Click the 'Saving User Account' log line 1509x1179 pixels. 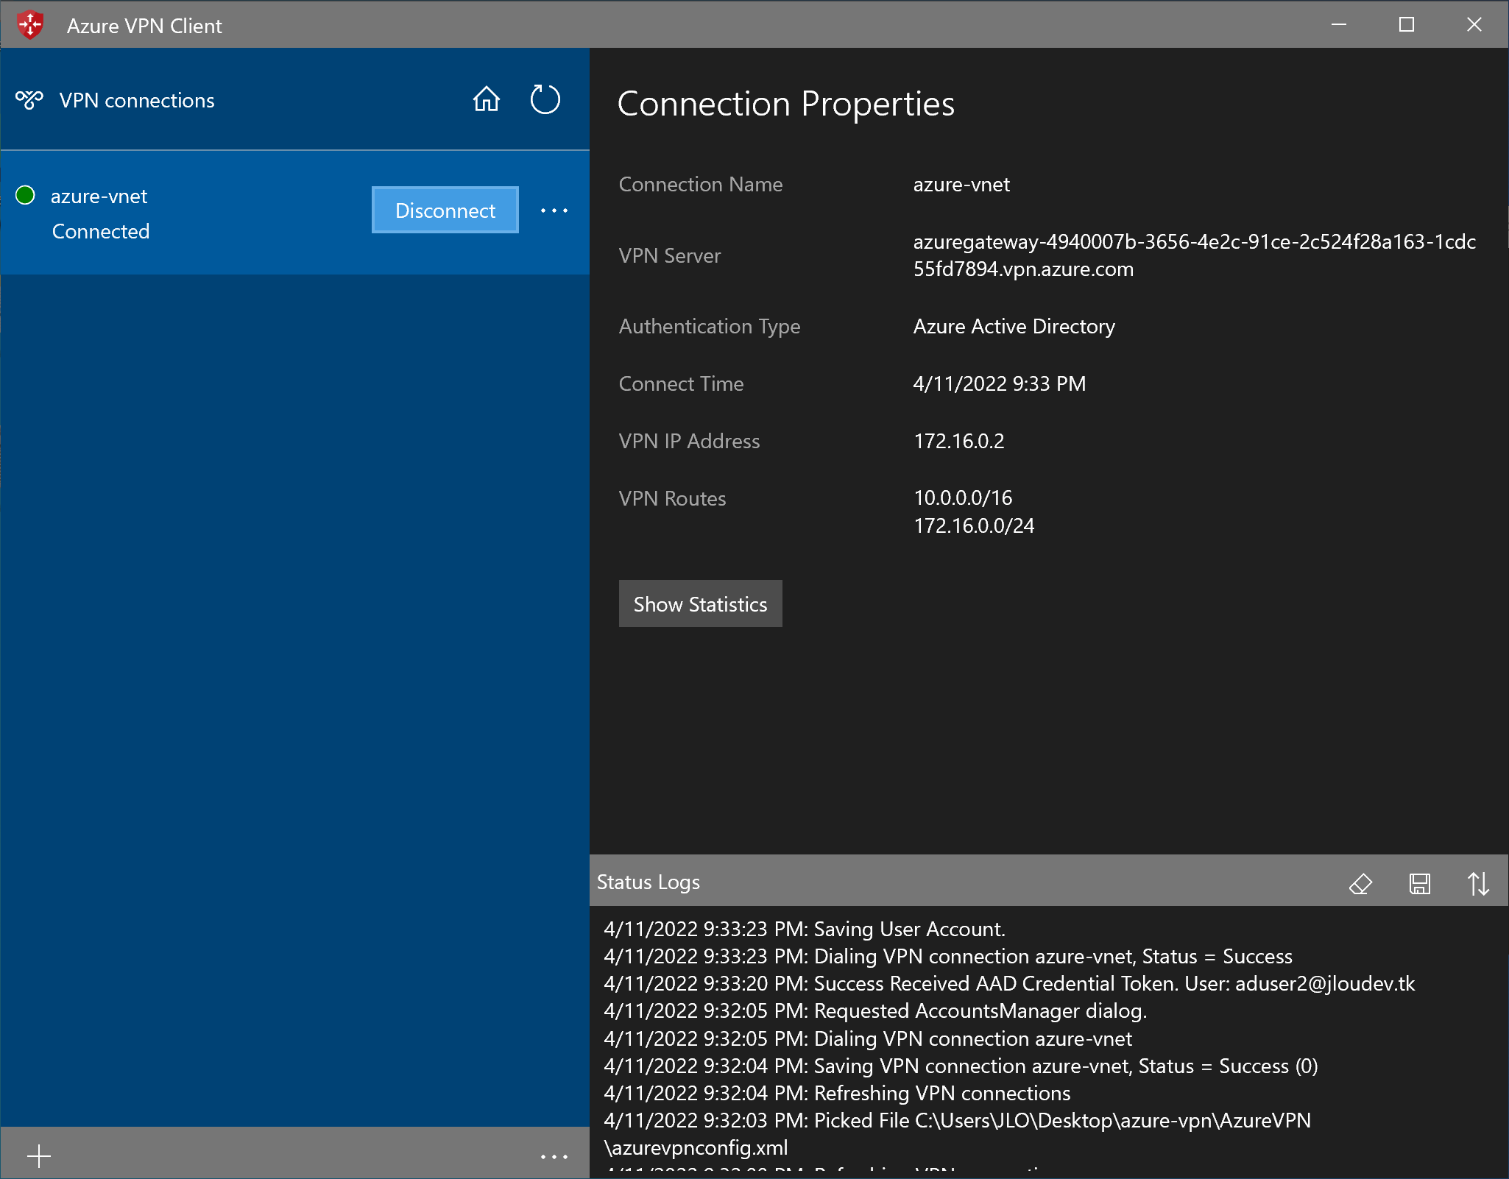(x=805, y=929)
